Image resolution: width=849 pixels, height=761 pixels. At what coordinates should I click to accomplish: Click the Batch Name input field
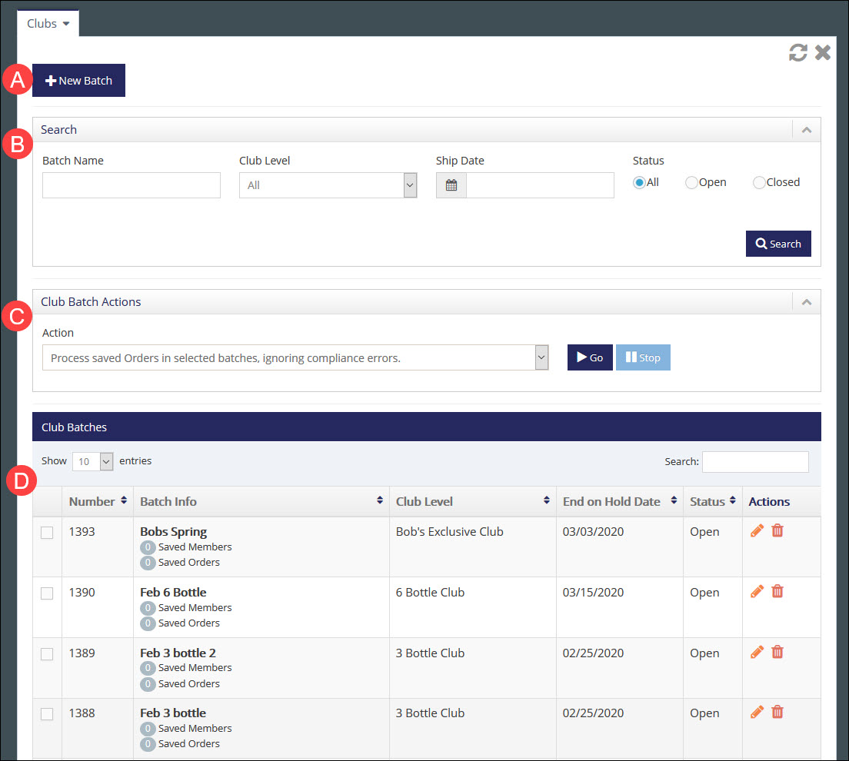click(x=131, y=184)
